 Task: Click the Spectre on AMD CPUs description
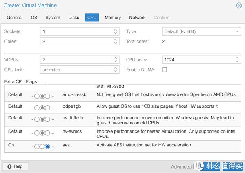166,94
